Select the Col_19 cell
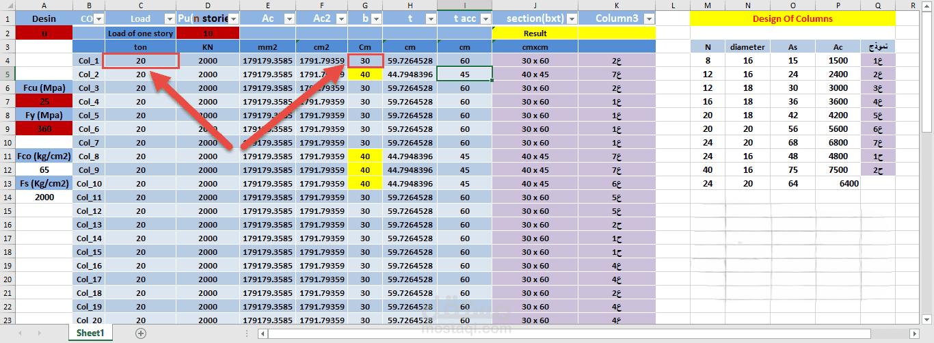Viewport: 934px width, 343px height. pyautogui.click(x=88, y=307)
